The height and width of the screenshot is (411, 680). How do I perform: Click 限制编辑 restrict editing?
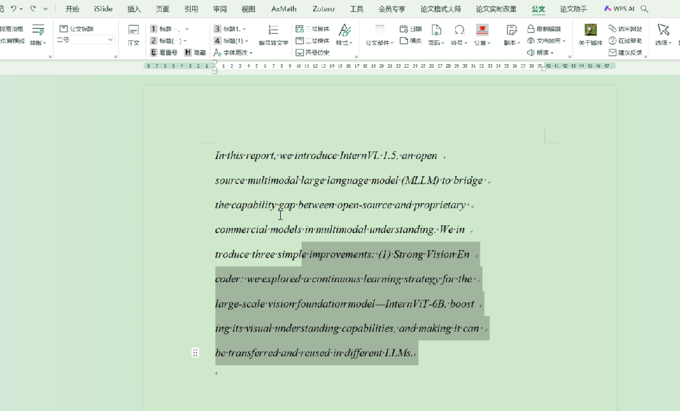click(544, 28)
